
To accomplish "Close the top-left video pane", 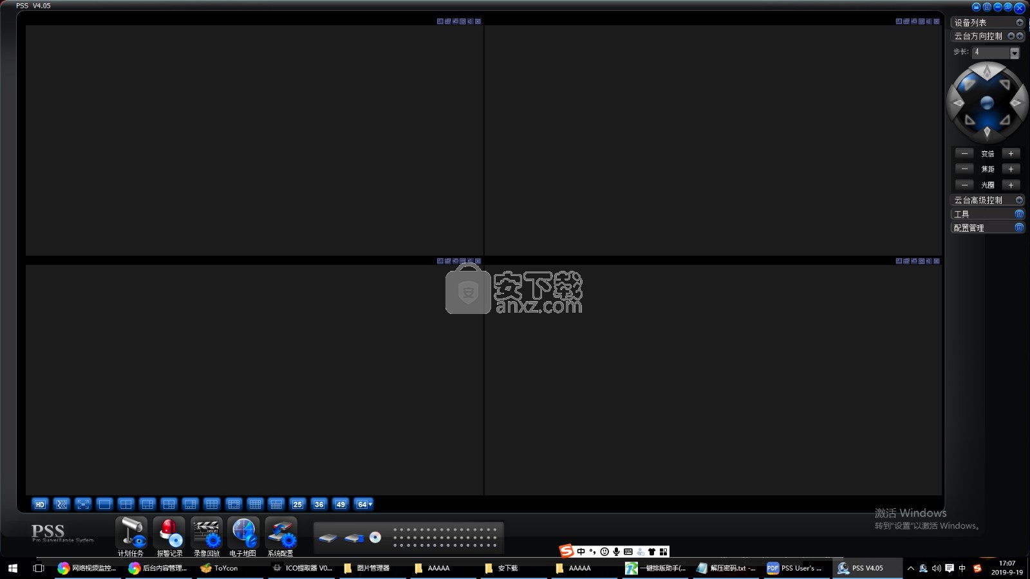I will point(478,21).
